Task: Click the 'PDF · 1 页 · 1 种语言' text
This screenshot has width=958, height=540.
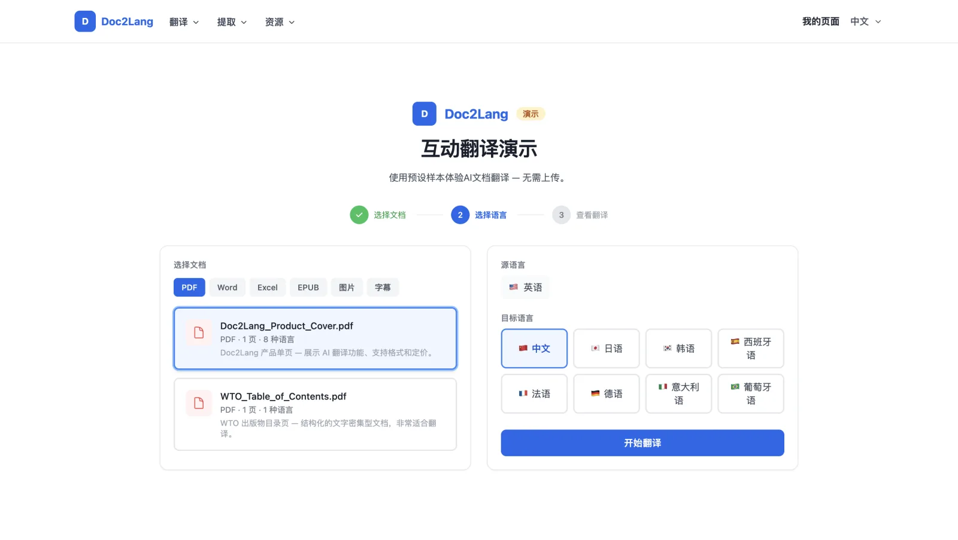Action: coord(257,410)
